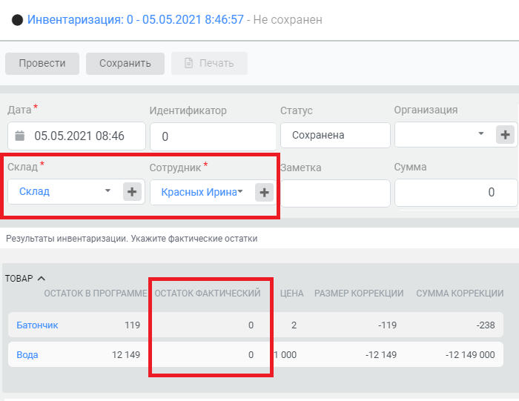
Task: Click correction sum -12 149 000
Action: (470, 355)
